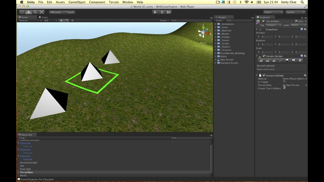Open the RGB render mode dropdown
324x182 pixels.
pos(51,20)
